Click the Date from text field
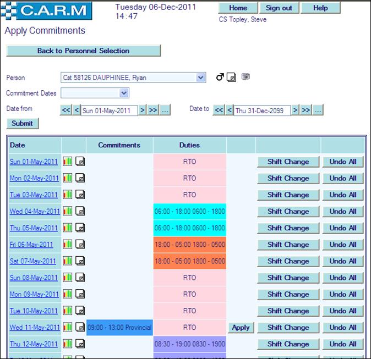Viewport: 371px width, 359px height. 108,111
